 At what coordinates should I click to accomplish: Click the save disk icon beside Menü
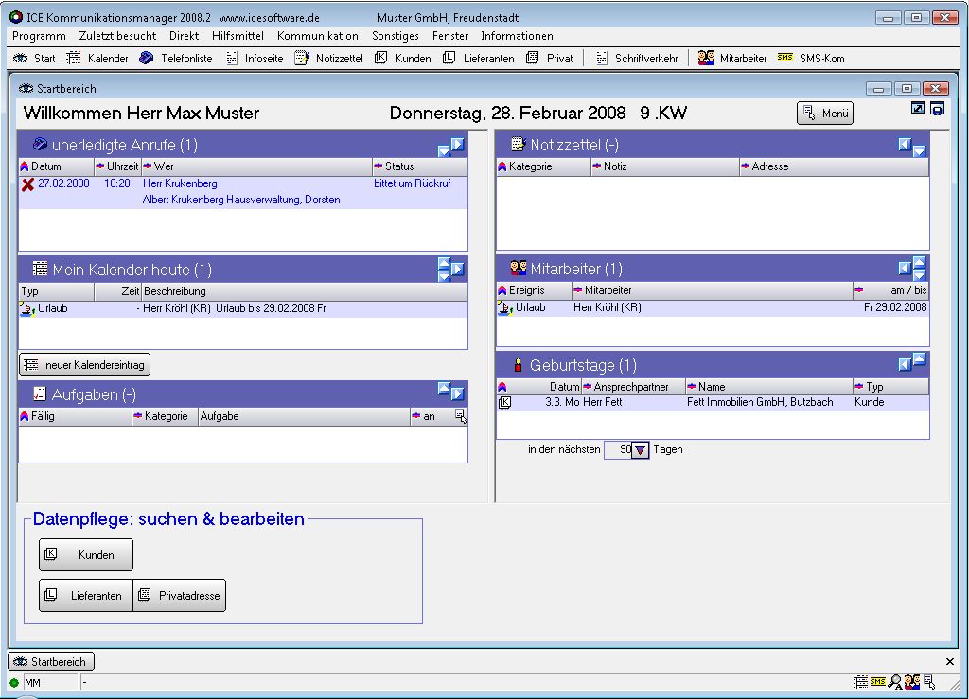coord(937,109)
